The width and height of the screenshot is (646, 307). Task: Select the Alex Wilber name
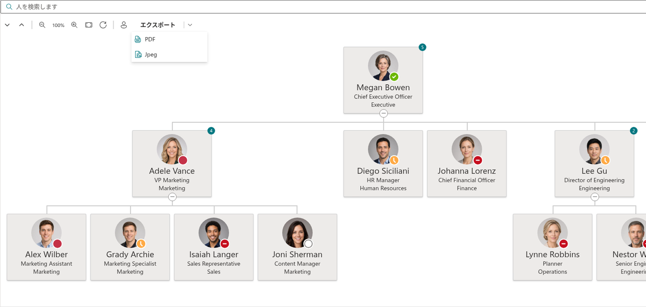tap(46, 255)
